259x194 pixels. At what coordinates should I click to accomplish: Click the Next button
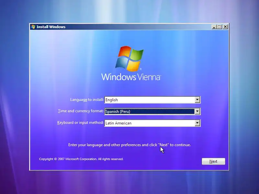click(213, 161)
